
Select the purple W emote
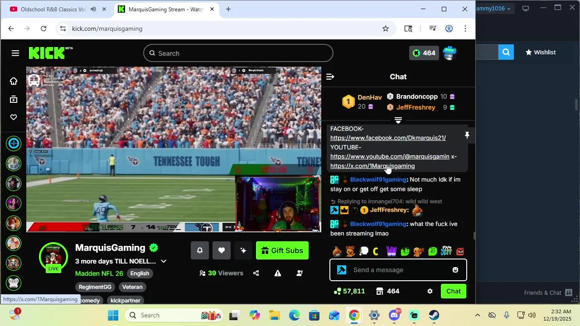click(x=391, y=251)
